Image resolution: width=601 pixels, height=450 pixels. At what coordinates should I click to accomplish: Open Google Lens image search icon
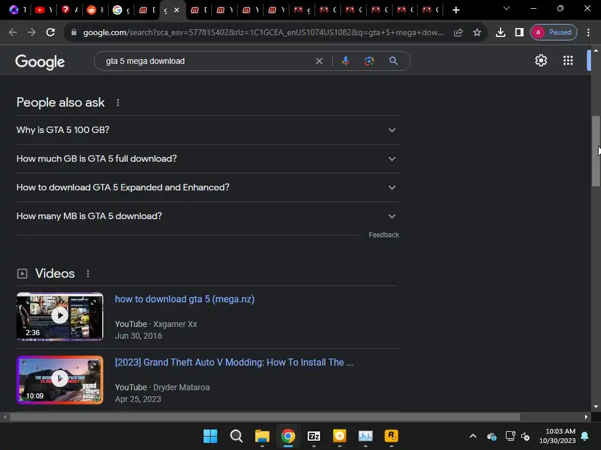pos(369,61)
